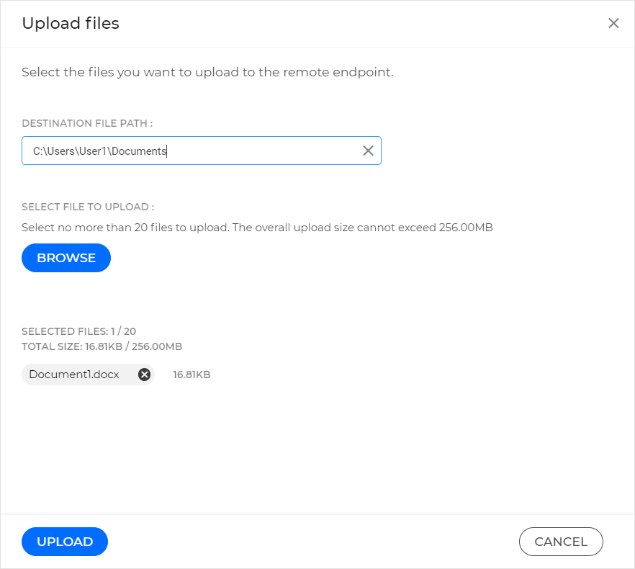Click CANCEL to abort the upload
Screen dimensions: 635x569
(561, 542)
